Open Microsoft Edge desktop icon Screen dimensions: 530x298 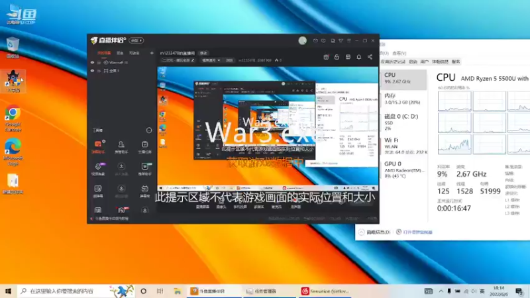tap(13, 152)
